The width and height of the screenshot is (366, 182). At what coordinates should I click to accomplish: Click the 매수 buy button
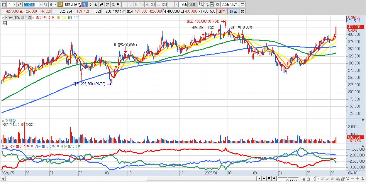point(222,11)
